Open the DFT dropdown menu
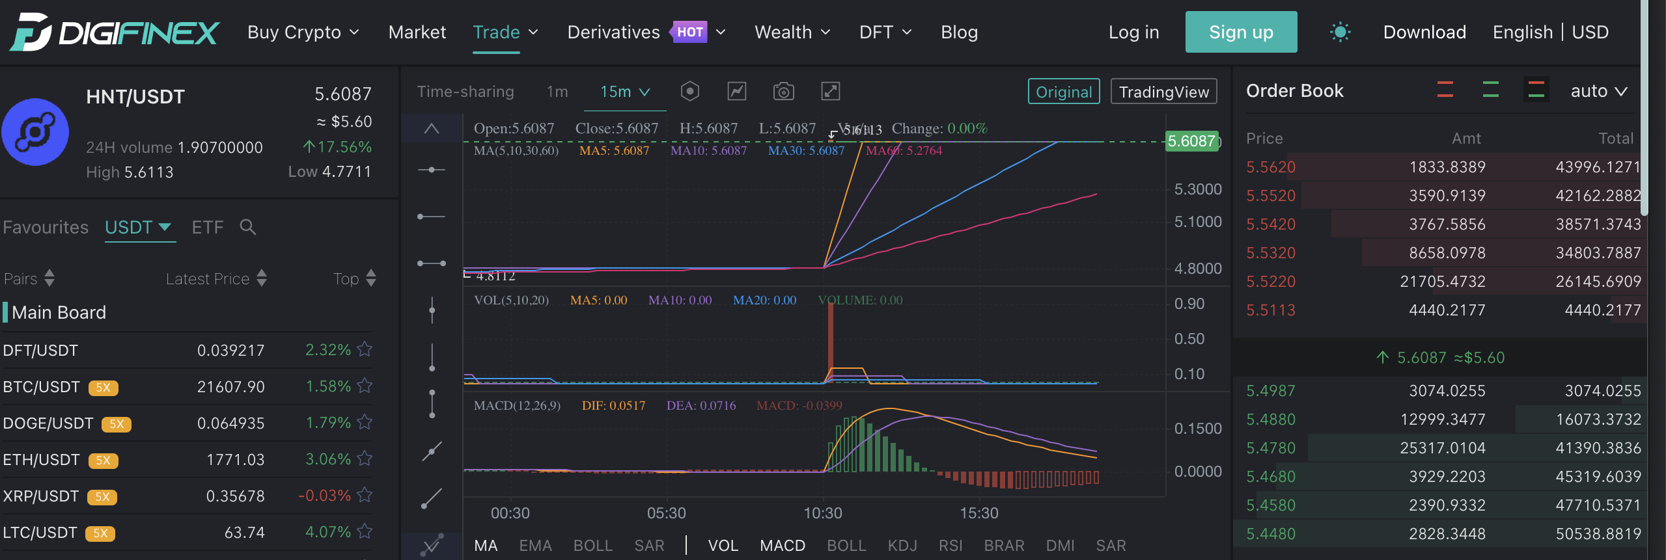The height and width of the screenshot is (560, 1666). 885,32
